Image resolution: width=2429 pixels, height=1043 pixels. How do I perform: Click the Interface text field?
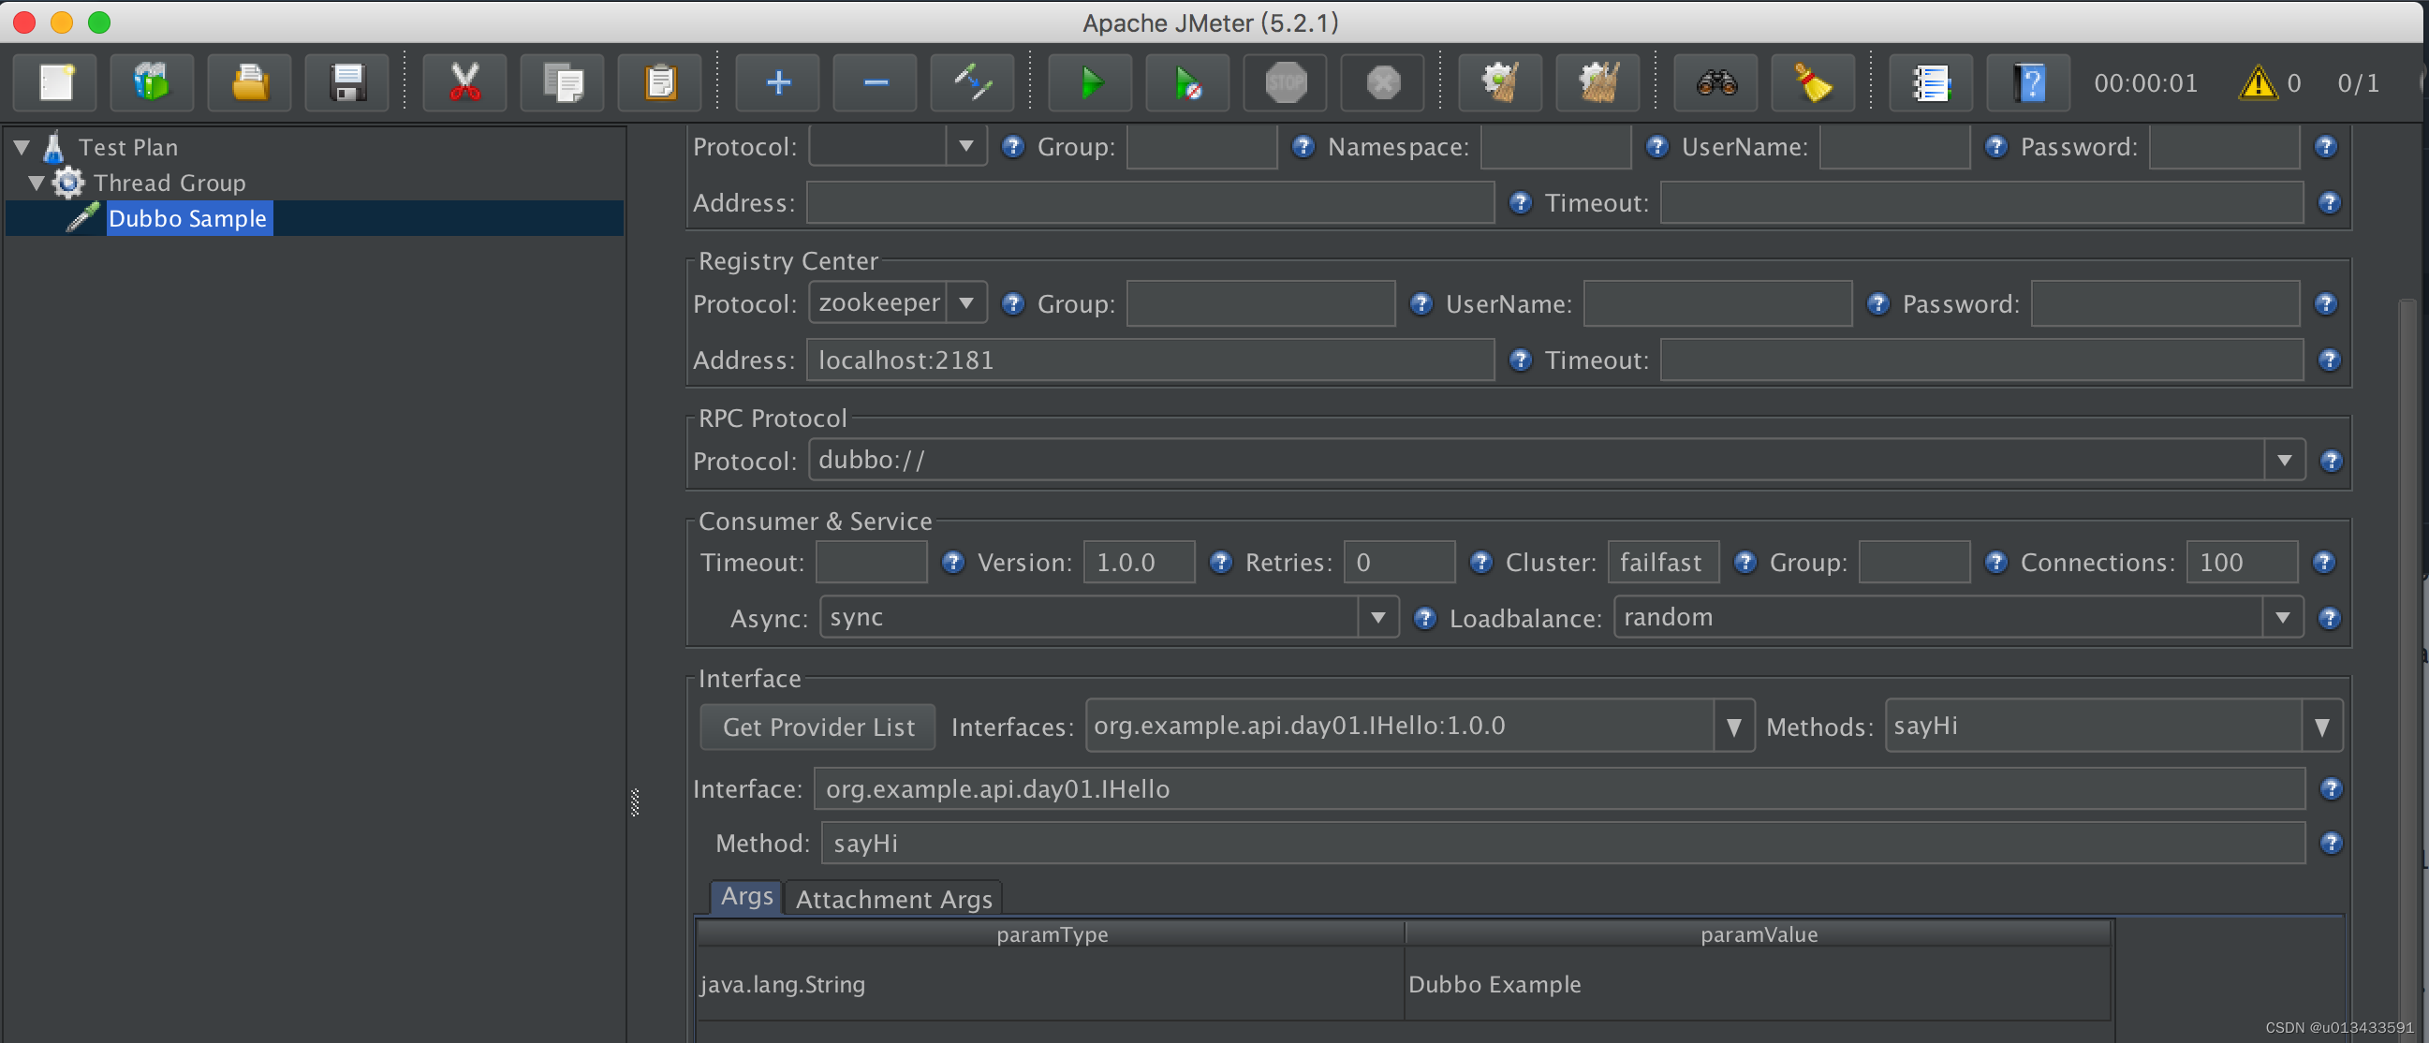(x=1560, y=789)
